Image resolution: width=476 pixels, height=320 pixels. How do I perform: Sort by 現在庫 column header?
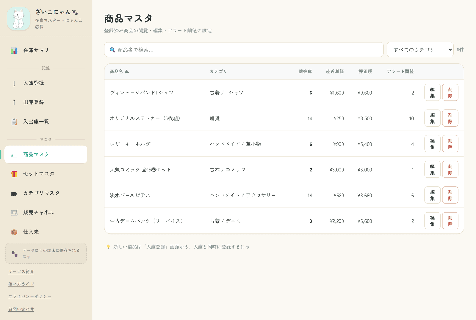[x=305, y=71]
